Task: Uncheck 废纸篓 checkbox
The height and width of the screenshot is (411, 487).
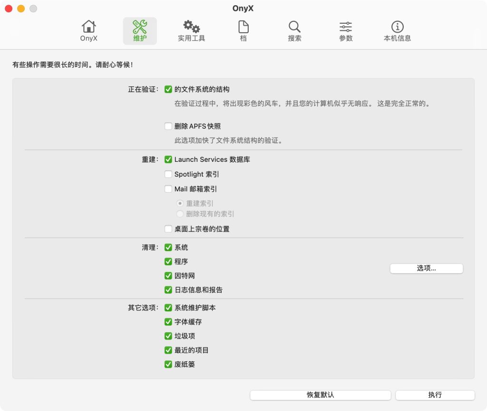Action: 168,364
